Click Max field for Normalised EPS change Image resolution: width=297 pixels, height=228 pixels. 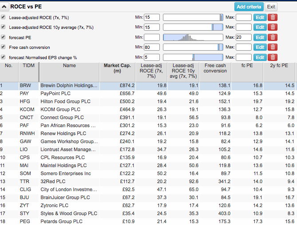pyautogui.click(x=244, y=57)
